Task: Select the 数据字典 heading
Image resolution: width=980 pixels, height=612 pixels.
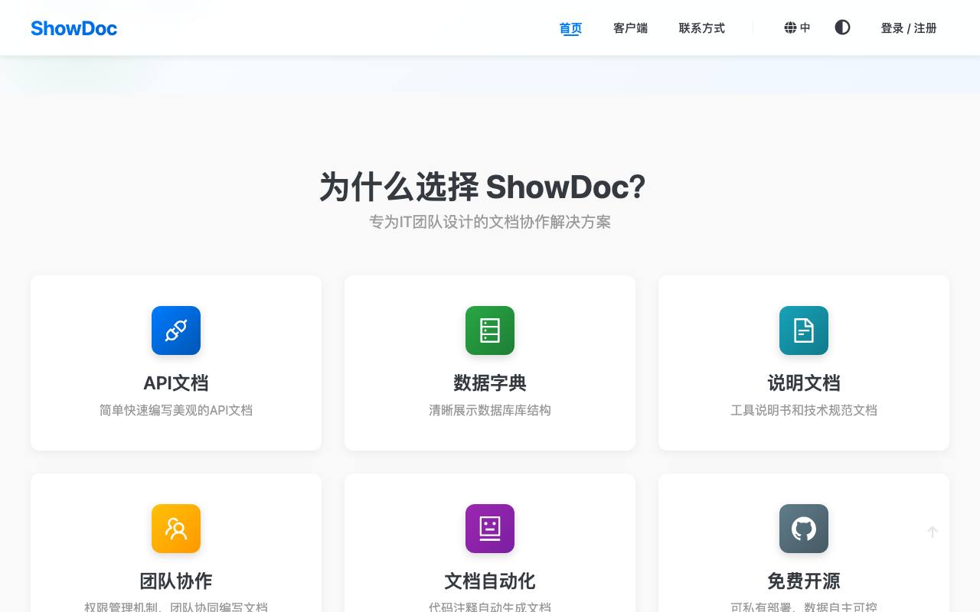Action: (490, 382)
